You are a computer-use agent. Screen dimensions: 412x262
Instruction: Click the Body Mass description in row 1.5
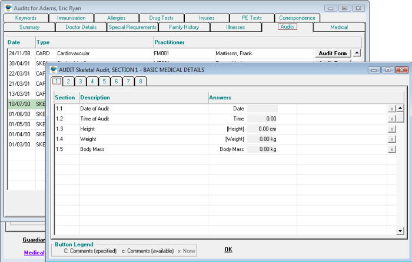click(x=92, y=149)
